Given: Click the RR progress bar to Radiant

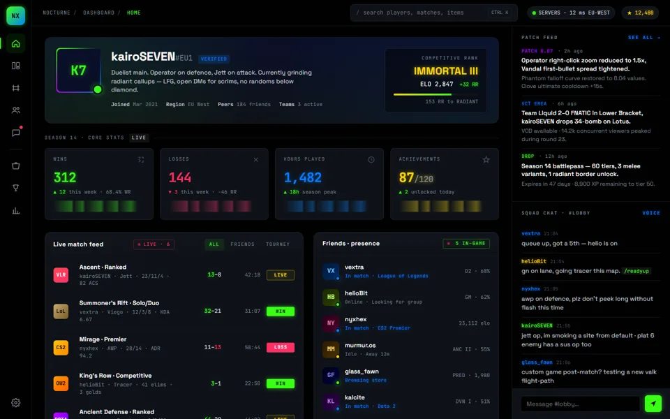Looking at the screenshot, I should click(x=435, y=94).
